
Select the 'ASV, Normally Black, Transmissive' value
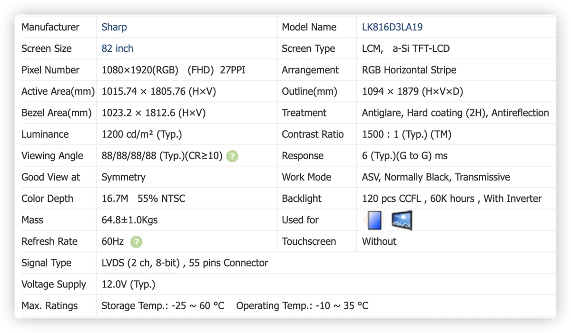tap(436, 177)
